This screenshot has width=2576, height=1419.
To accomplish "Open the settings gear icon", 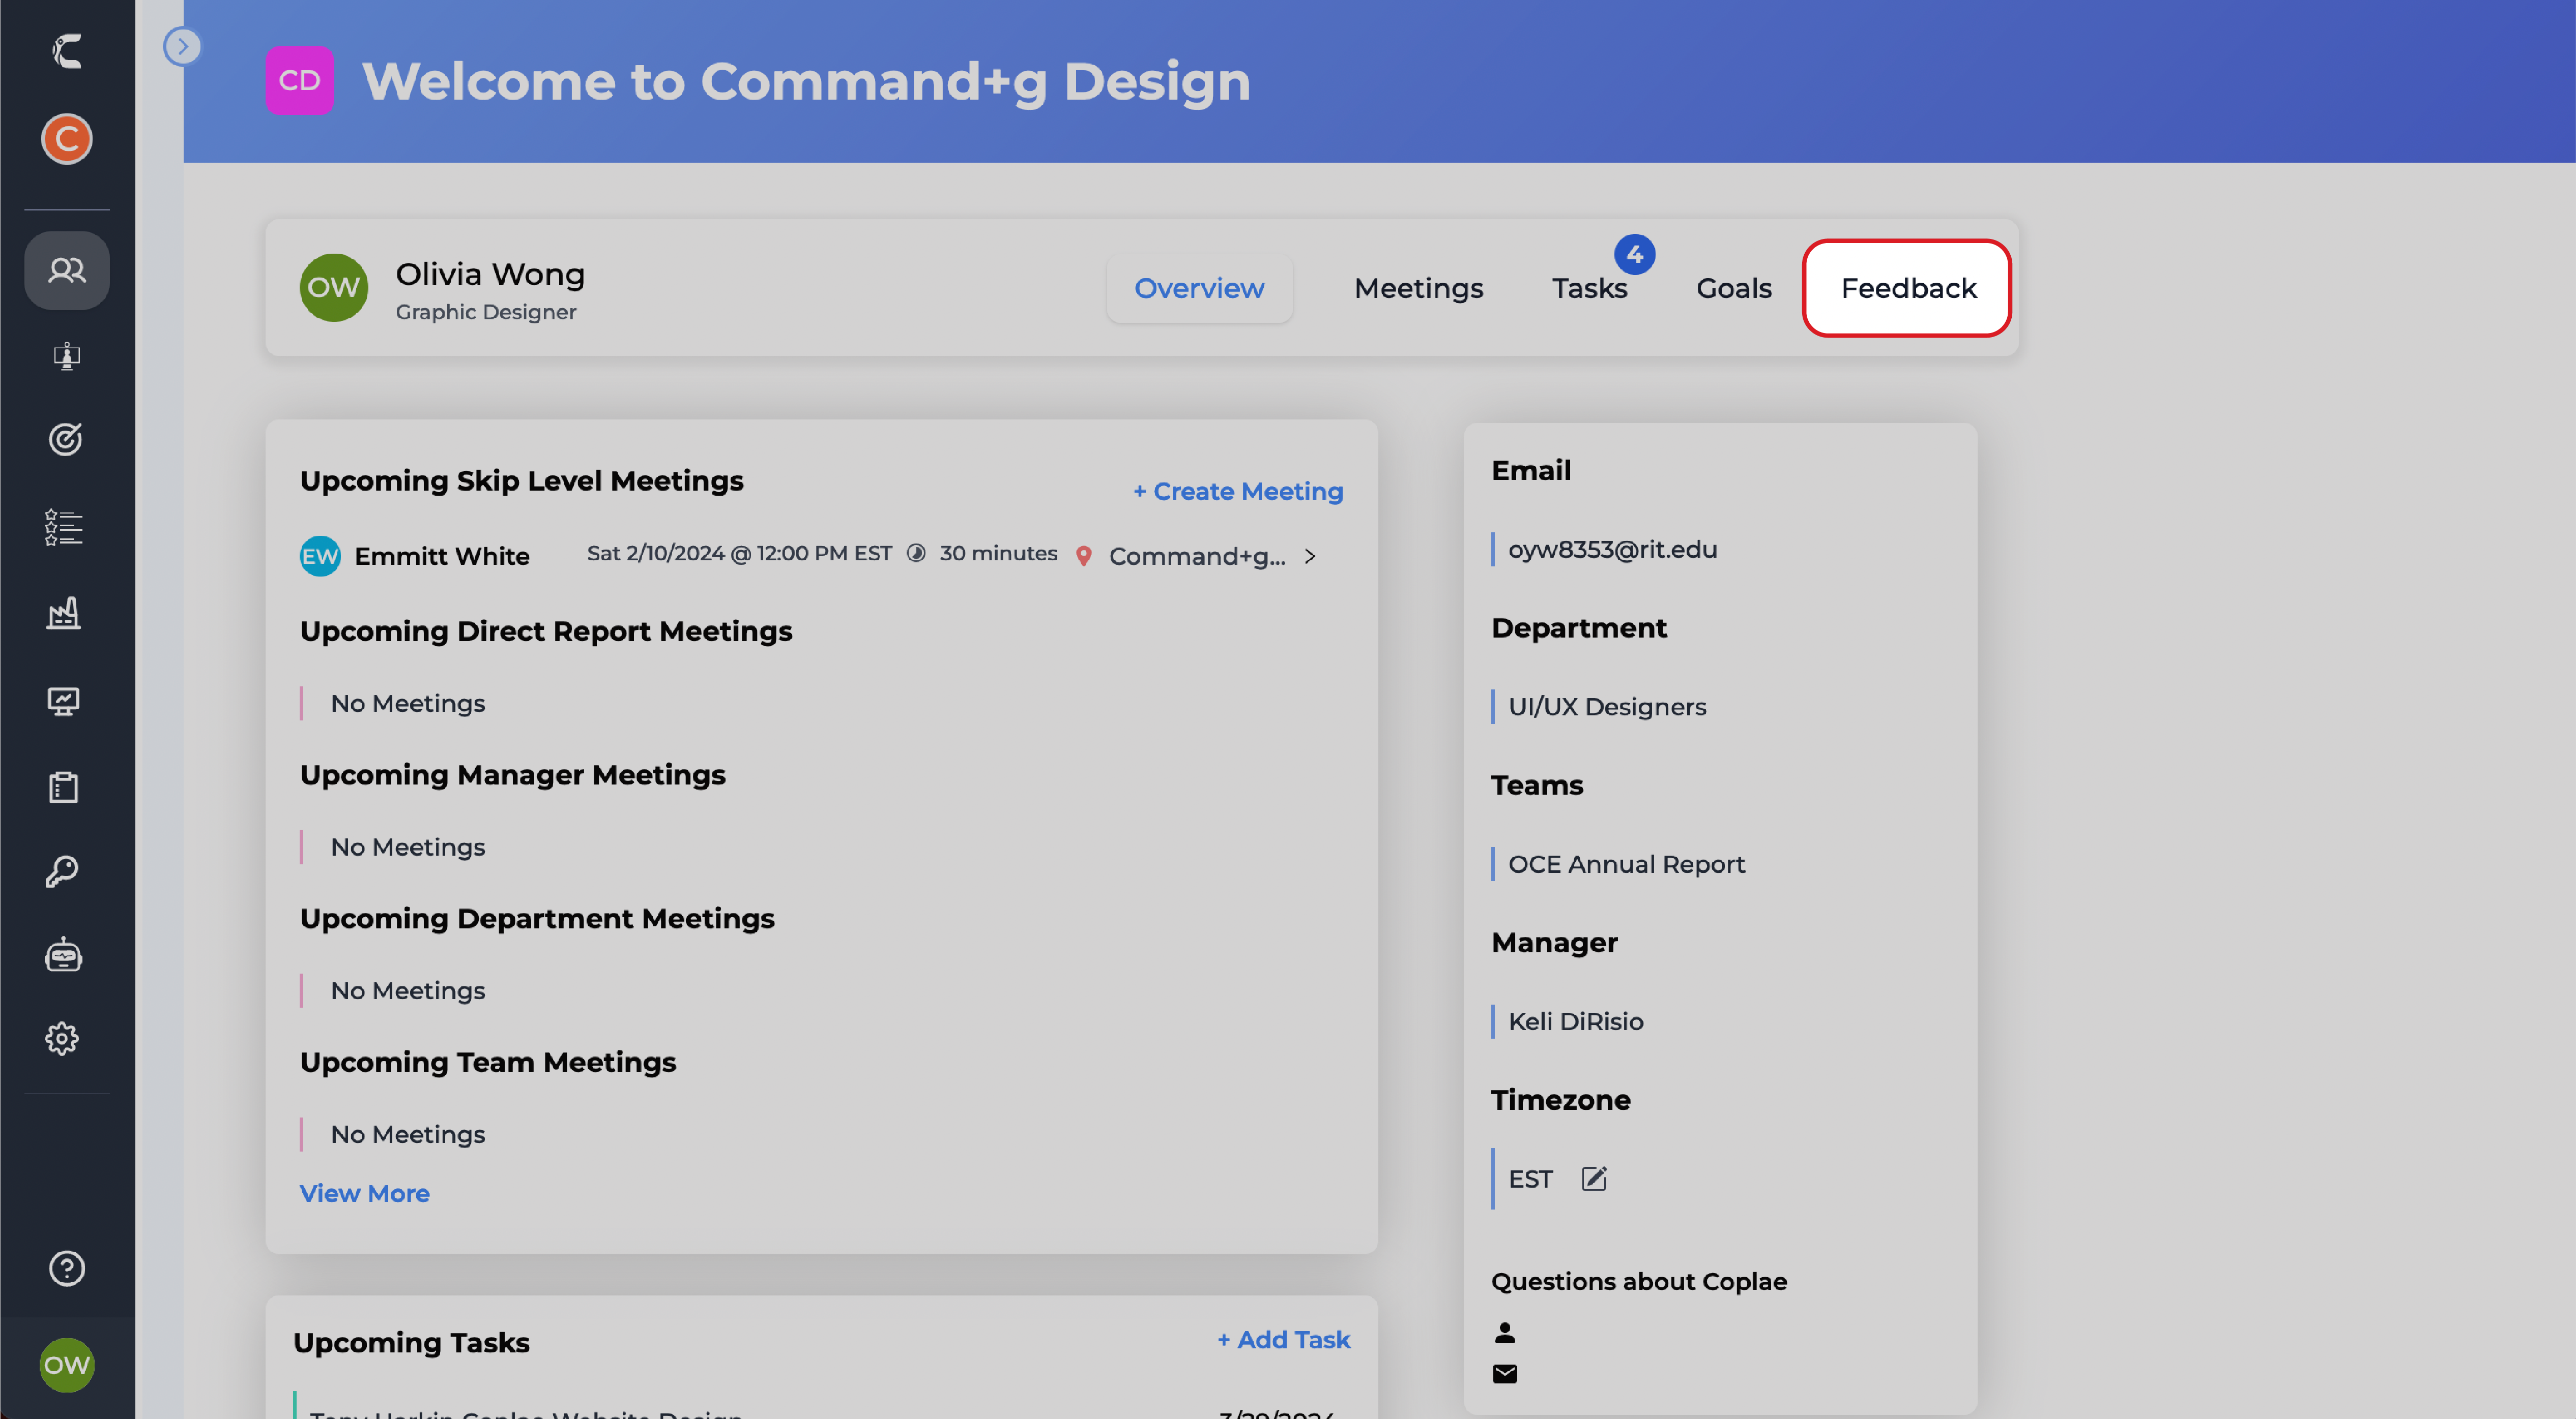I will pyautogui.click(x=62, y=1039).
